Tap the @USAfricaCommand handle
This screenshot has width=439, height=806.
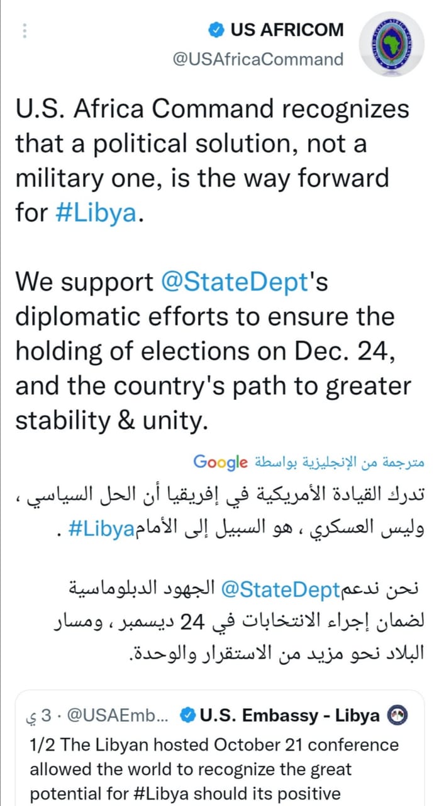[258, 59]
